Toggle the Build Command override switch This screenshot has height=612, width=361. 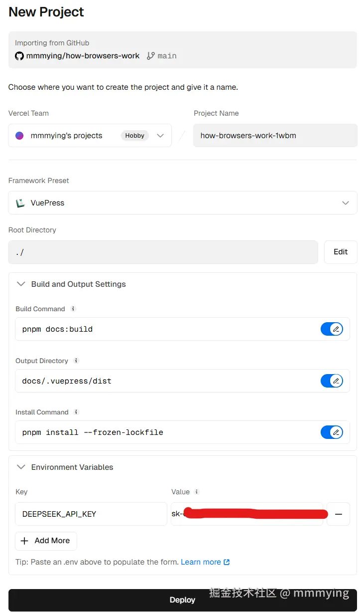click(332, 329)
